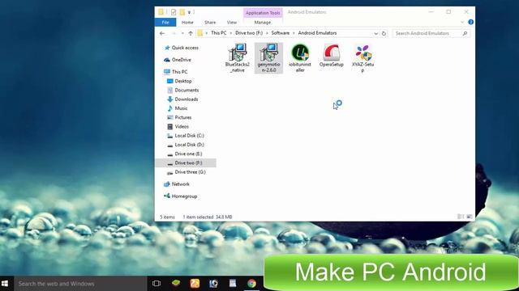This screenshot has width=519, height=291.
Task: Open the BlueStacks2_native installer file
Action: [238, 57]
